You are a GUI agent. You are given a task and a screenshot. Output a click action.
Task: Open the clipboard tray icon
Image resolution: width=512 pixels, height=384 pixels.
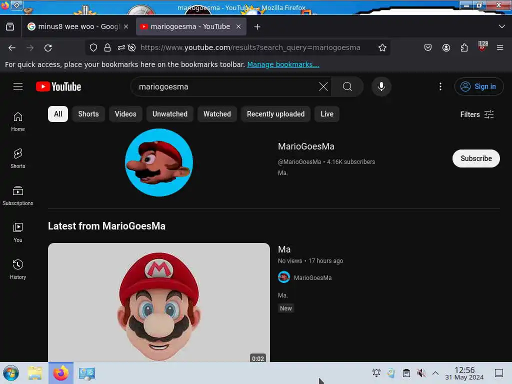406,373
